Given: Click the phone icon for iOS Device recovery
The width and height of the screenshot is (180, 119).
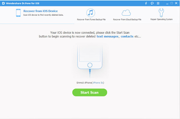Looking at the screenshot, I should coord(18,13).
